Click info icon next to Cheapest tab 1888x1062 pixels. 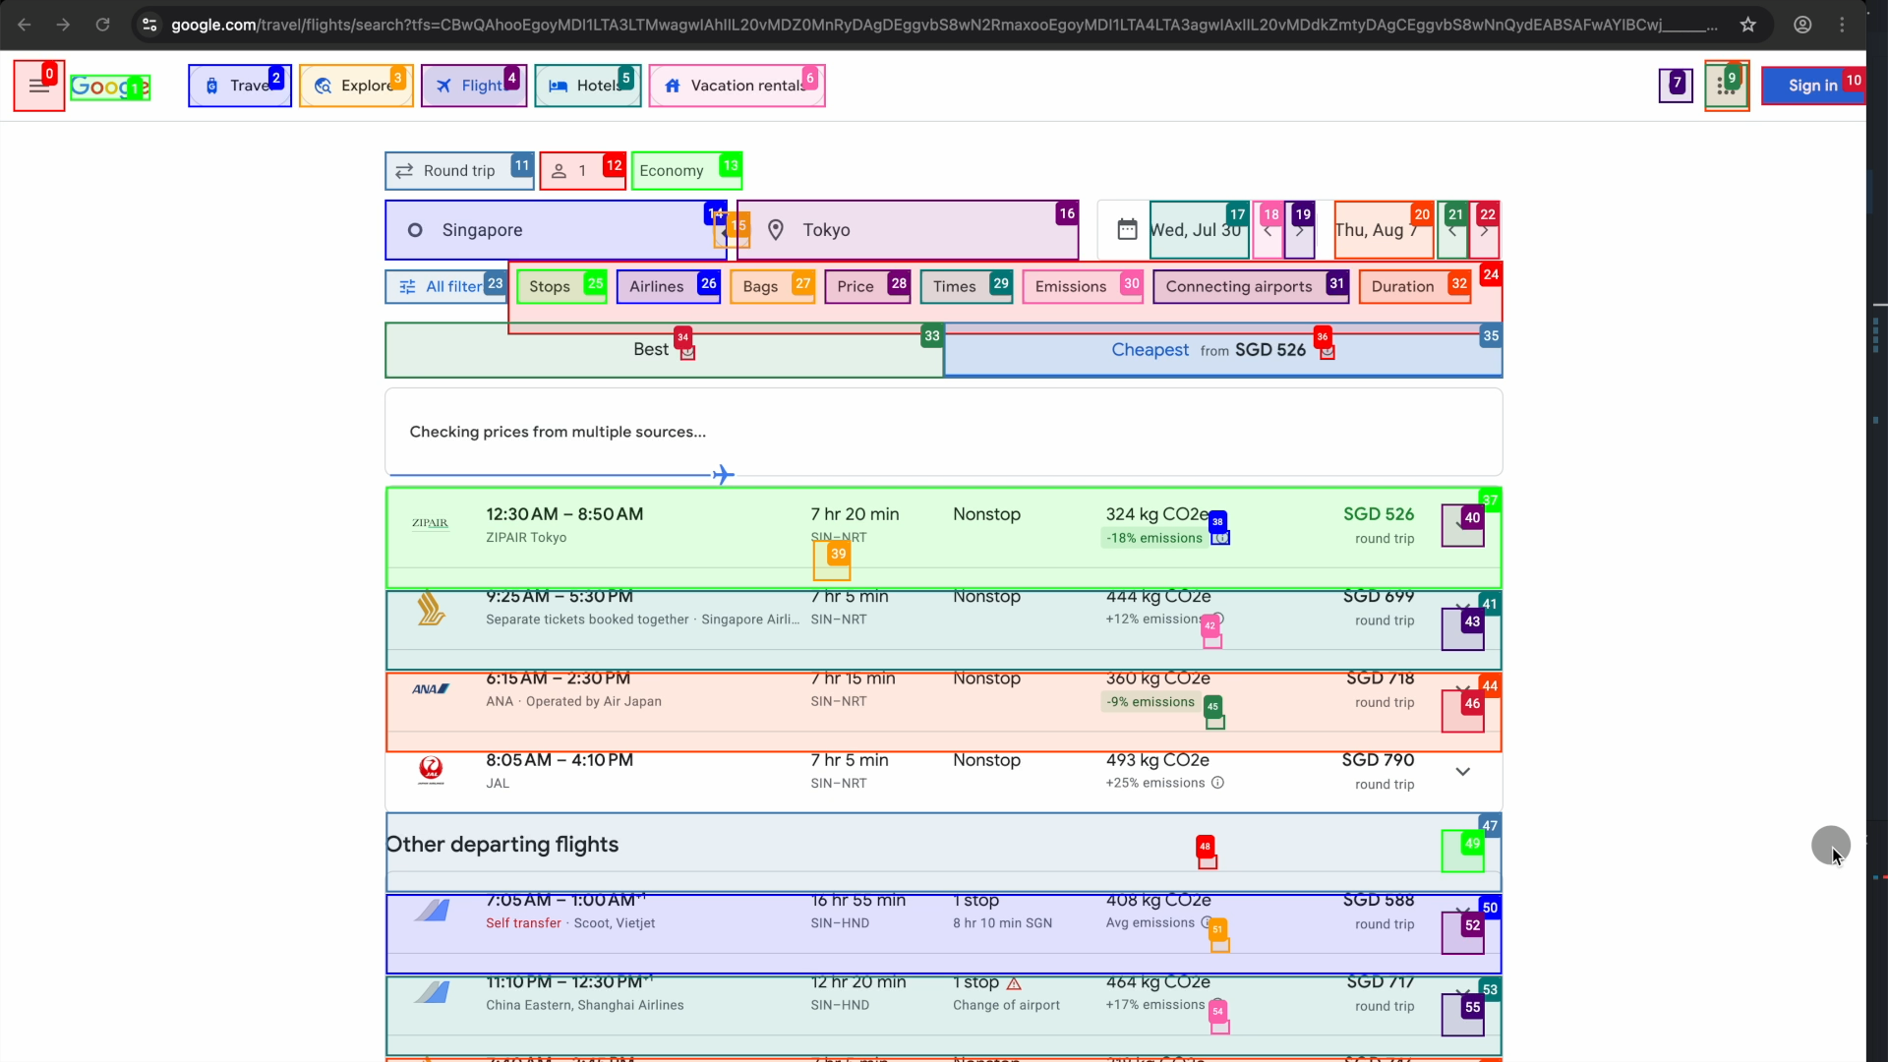1327,353
